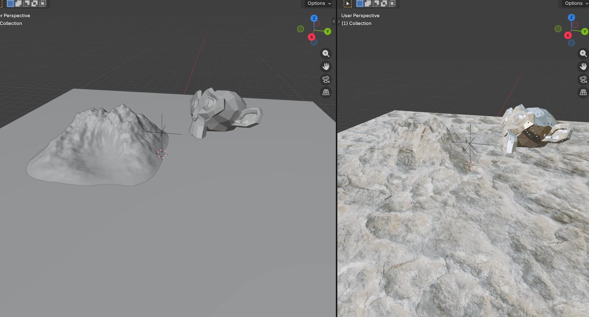Toggle camera view icon in left viewport
Viewport: 589px width, 317px height.
326,80
